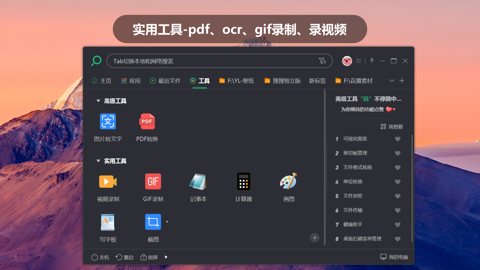
Task: Toggle the pin-on-top icon
Action: pyautogui.click(x=371, y=61)
